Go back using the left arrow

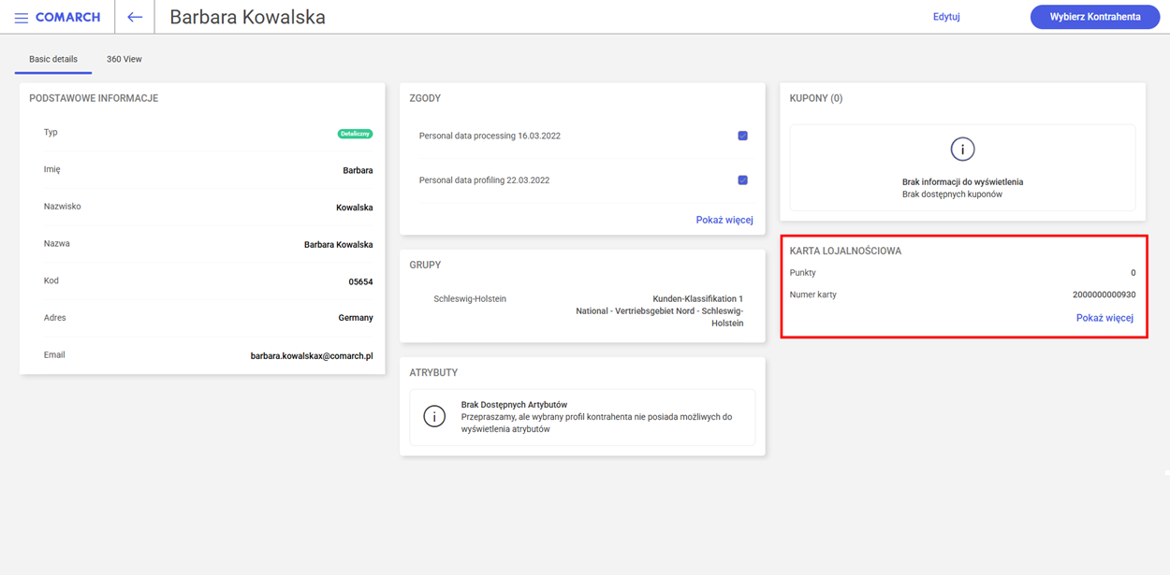[x=135, y=17]
